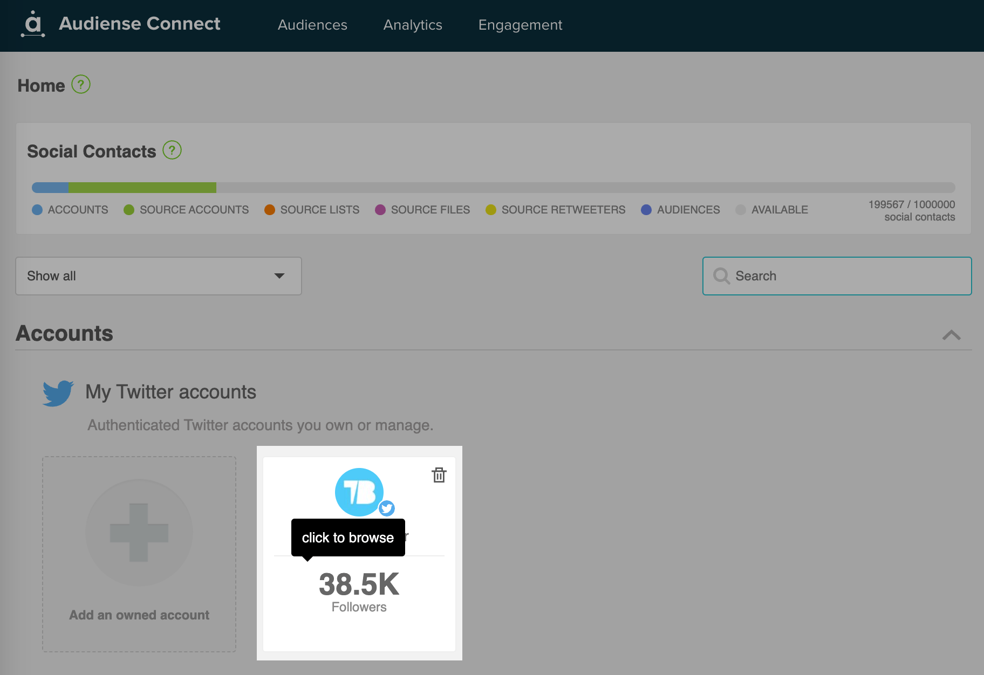Delete account using the trash icon
Viewport: 984px width, 675px height.
439,475
